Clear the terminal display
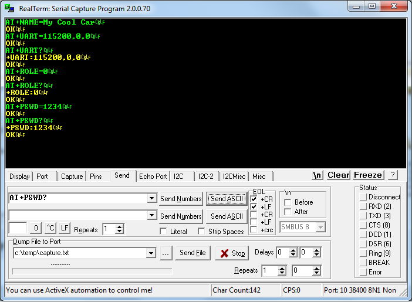412x302 pixels. point(338,175)
